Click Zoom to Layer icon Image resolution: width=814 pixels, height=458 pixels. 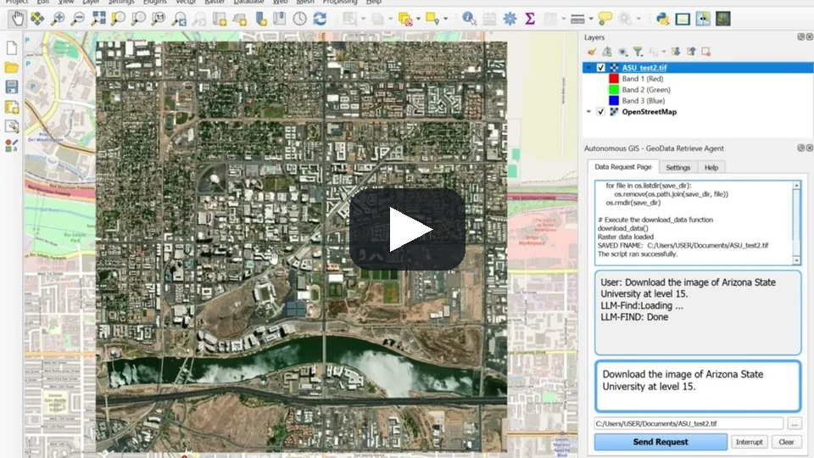coord(138,19)
